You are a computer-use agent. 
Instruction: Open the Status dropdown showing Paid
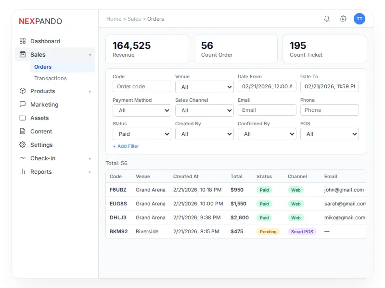(x=141, y=134)
